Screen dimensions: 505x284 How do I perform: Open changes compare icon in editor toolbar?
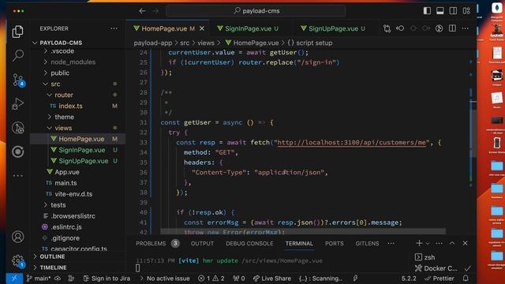click(387, 28)
